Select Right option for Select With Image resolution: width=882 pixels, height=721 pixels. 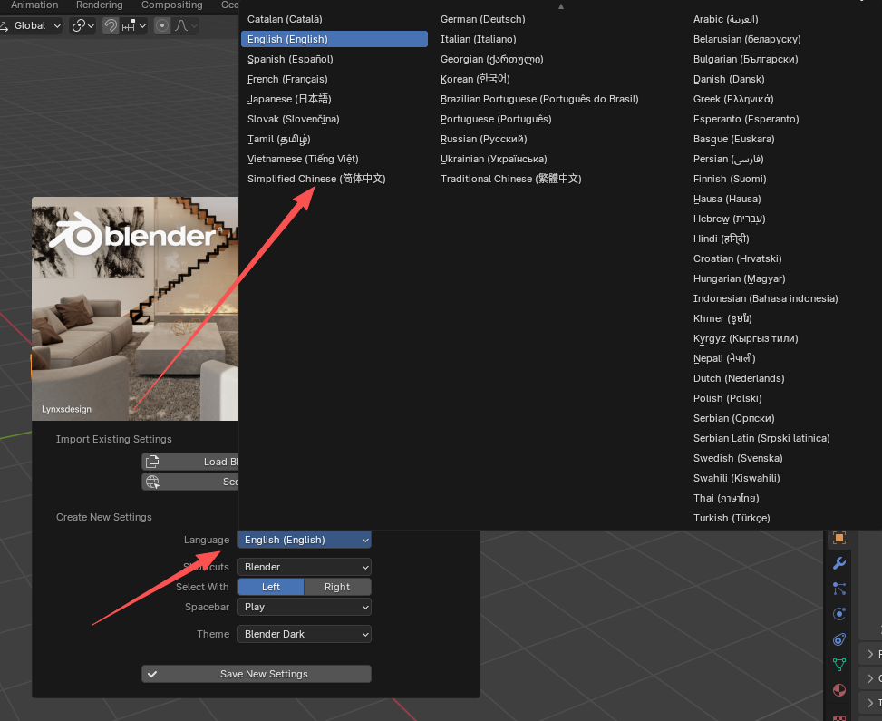337,587
